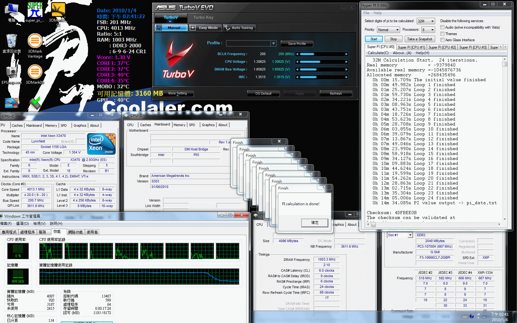517x323 pixels.
Task: Confirm PI calculation done dialog OK
Action: (x=315, y=223)
